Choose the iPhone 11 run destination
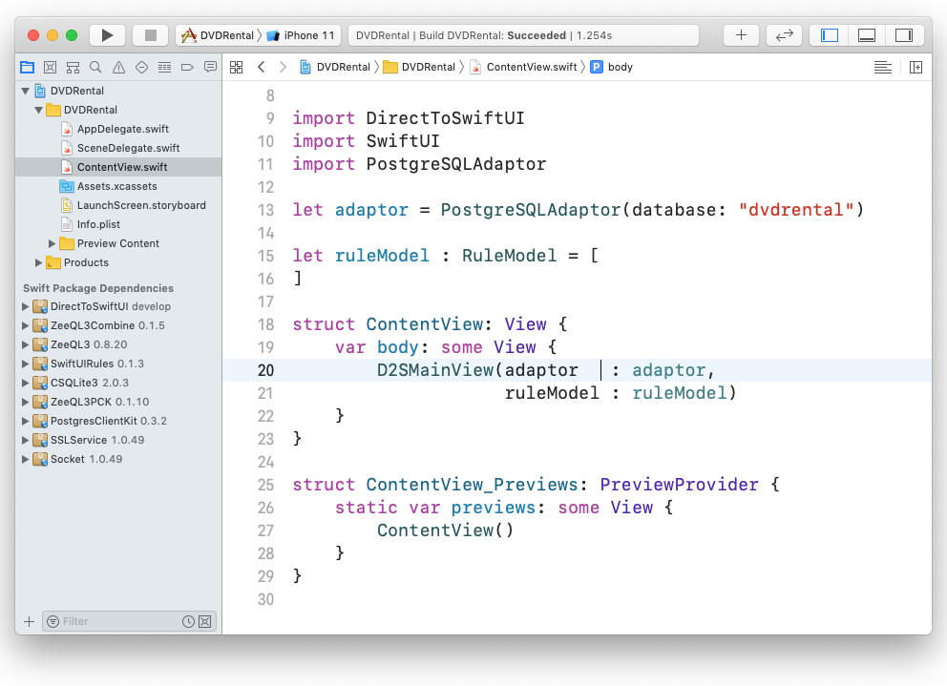 (x=301, y=35)
